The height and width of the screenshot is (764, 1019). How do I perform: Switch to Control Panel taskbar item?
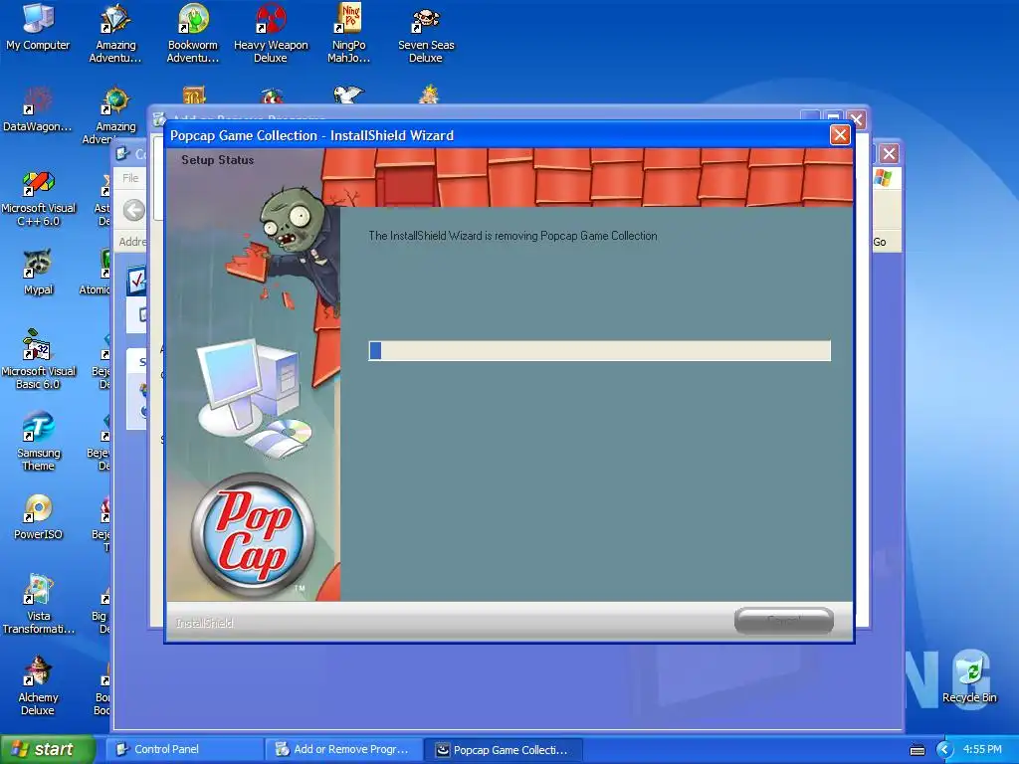[184, 750]
